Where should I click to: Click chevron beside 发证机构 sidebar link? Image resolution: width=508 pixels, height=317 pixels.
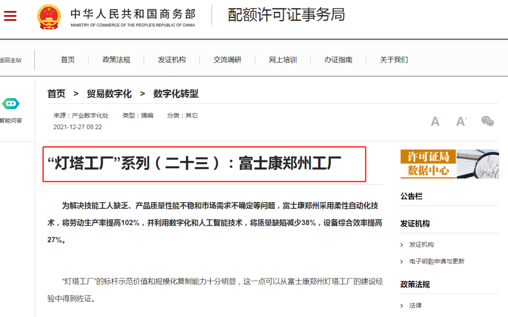[402, 245]
